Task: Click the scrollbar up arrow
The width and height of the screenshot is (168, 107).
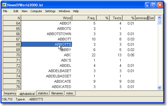Action: pos(159,17)
